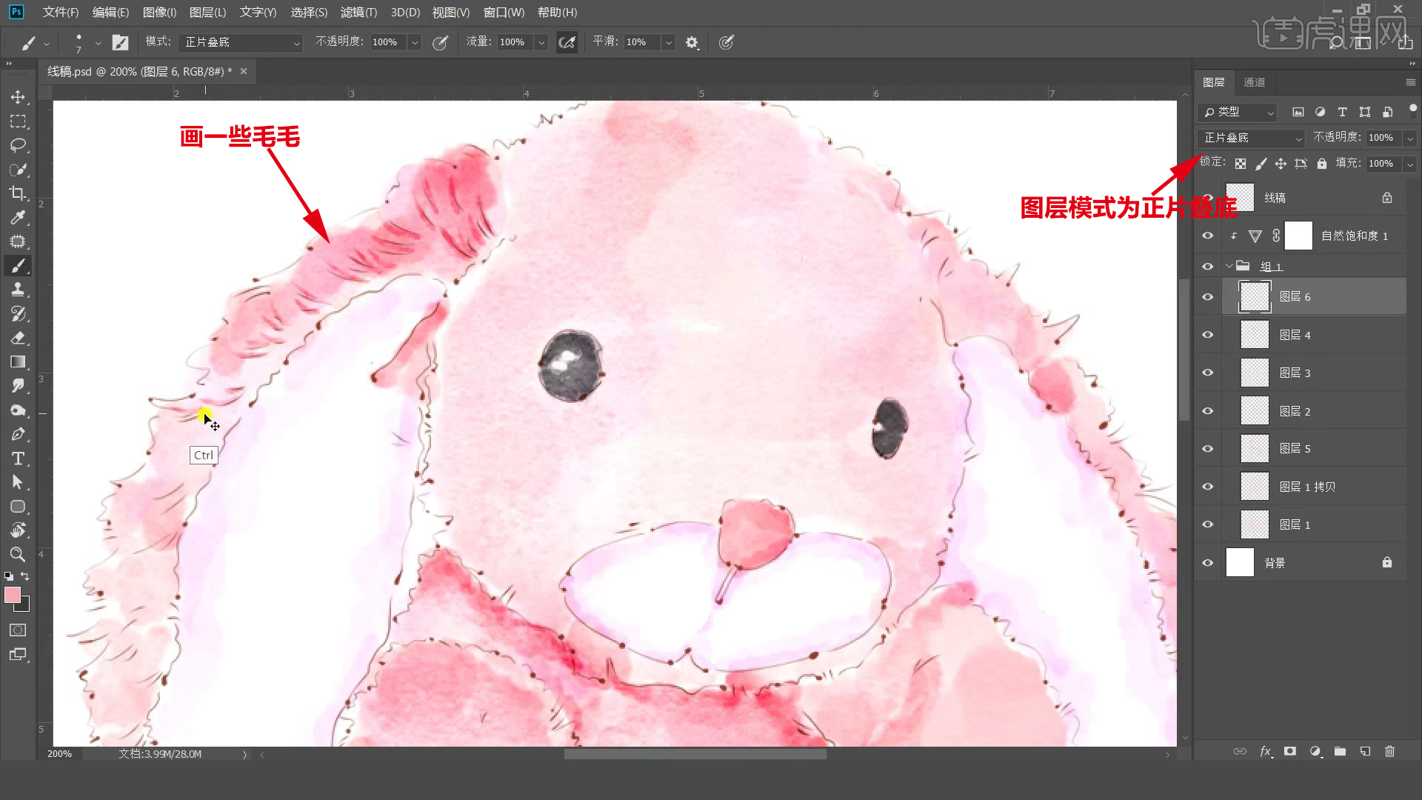Select the Path Selection tool
This screenshot has width=1422, height=800.
coord(18,482)
